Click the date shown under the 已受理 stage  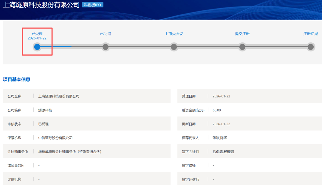[37, 38]
